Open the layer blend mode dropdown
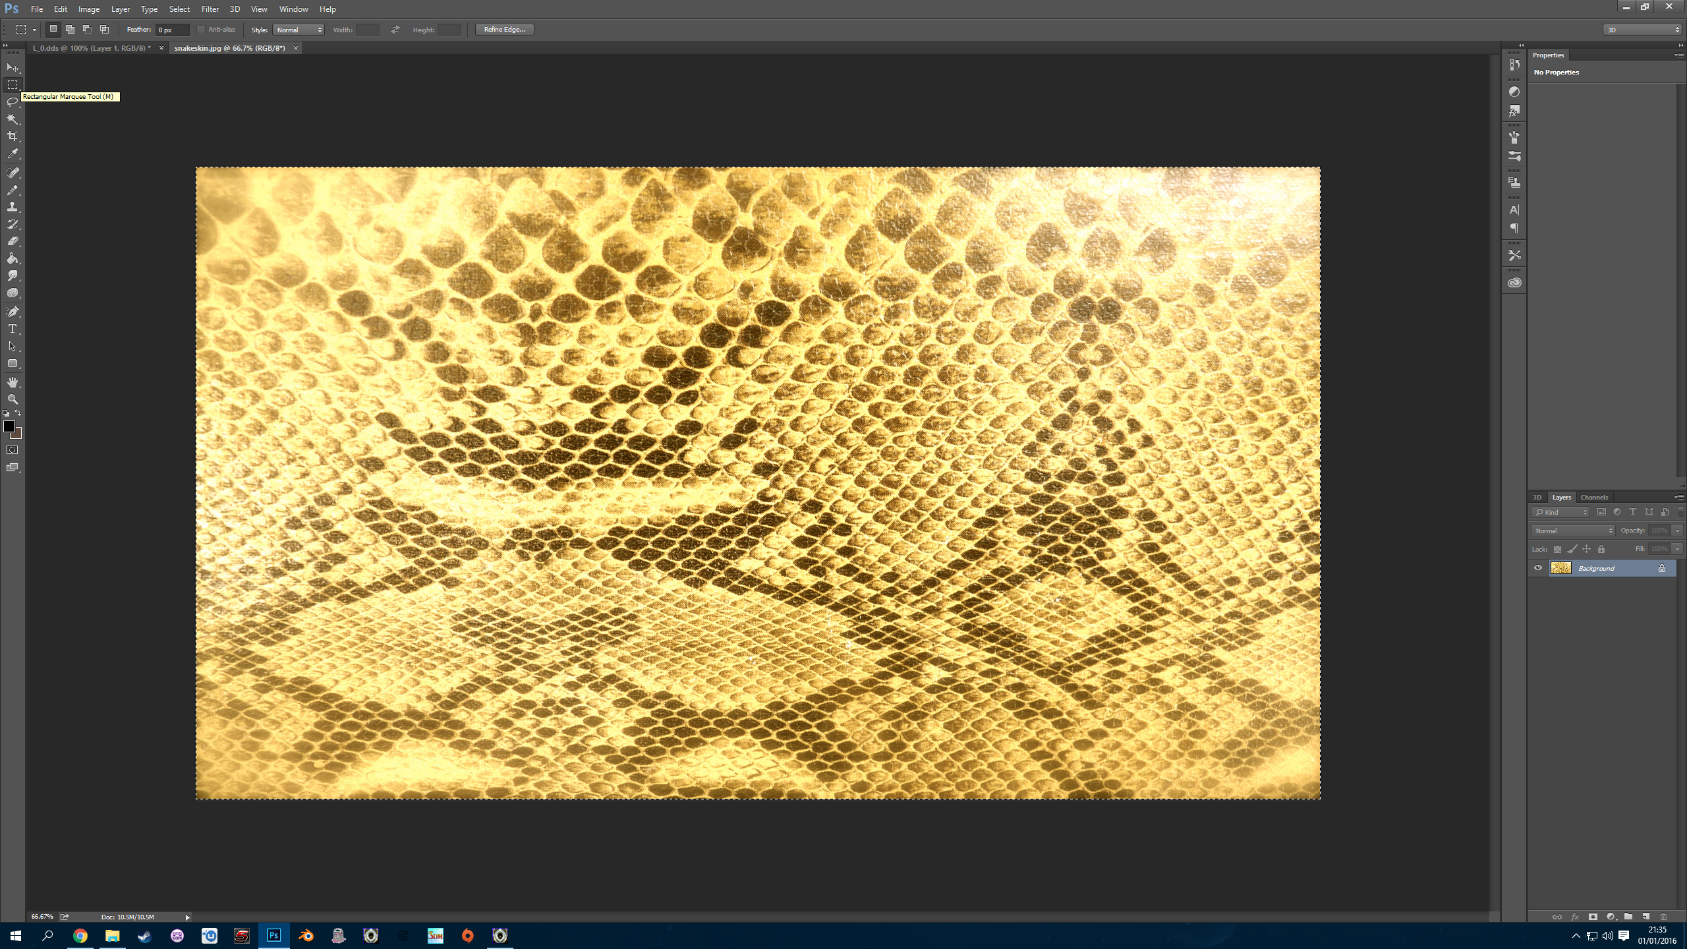This screenshot has height=949, width=1687. pos(1573,531)
